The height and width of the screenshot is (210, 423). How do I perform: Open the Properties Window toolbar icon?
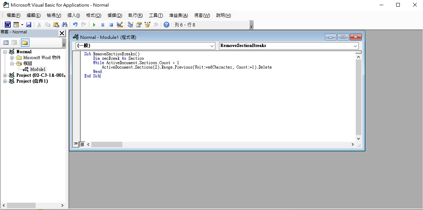tap(139, 25)
